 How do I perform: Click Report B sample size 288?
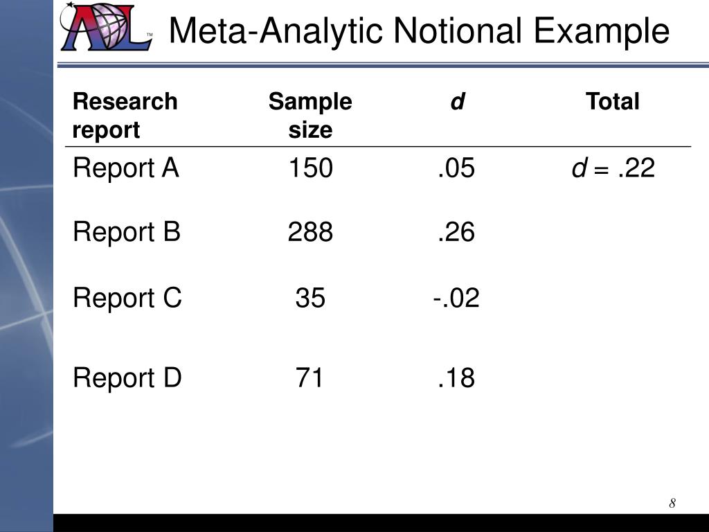pos(311,232)
